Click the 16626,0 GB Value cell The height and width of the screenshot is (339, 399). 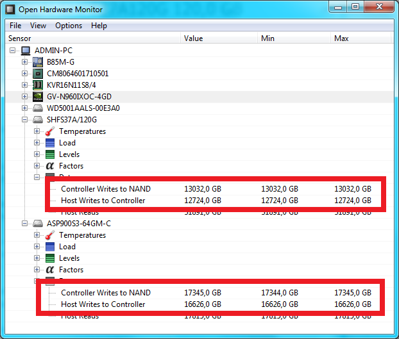[x=203, y=304]
